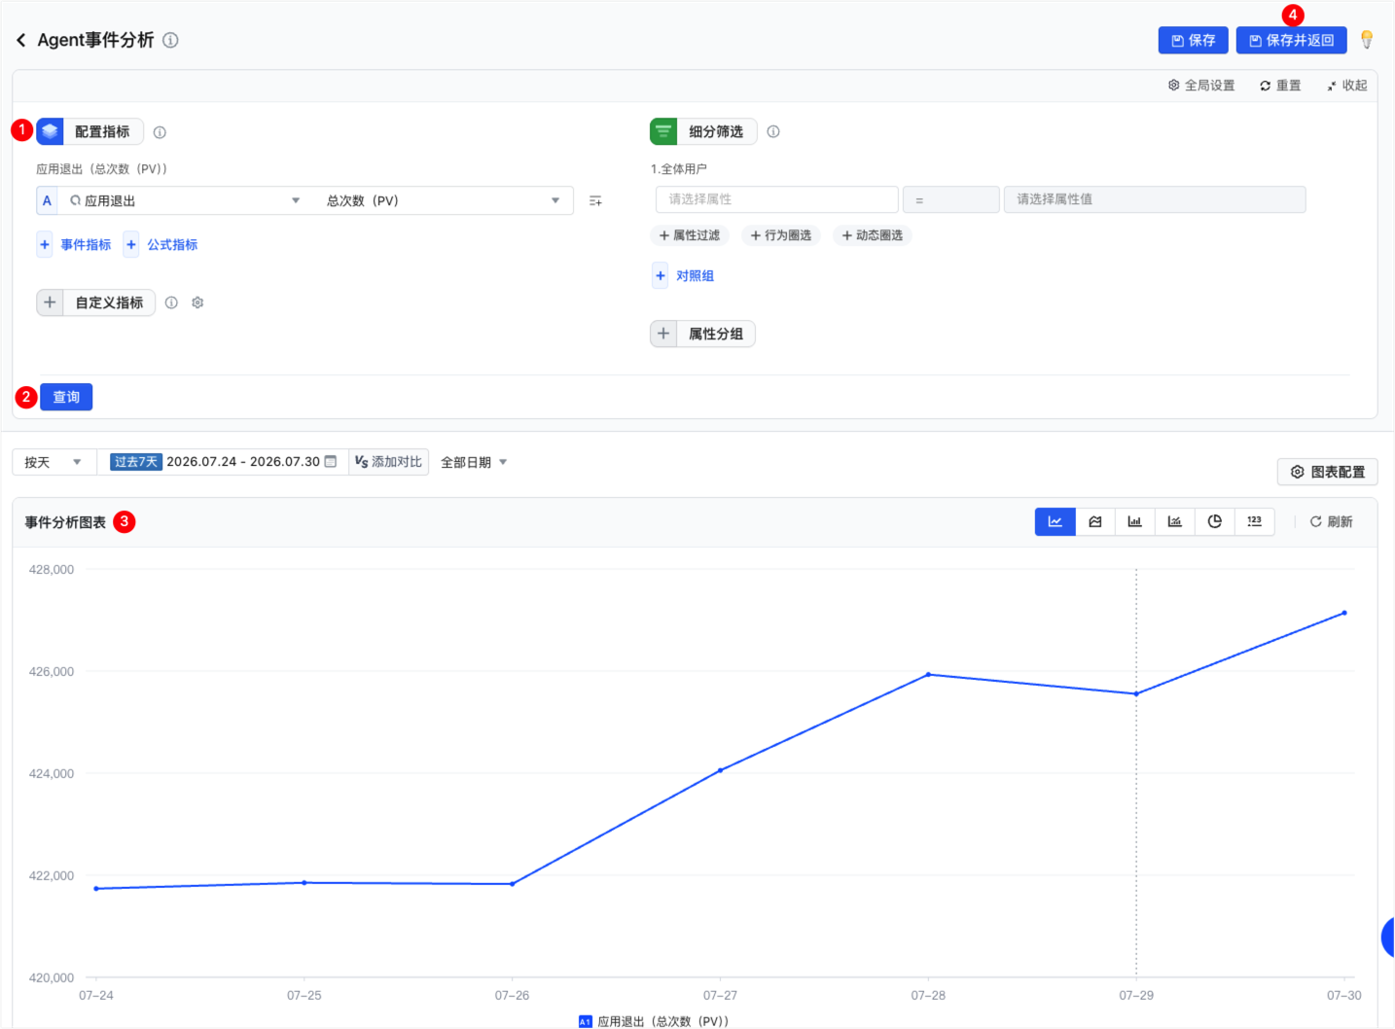Viewport: 1395px width, 1029px height.
Task: Open info icon beside 自定义指标
Action: [171, 302]
